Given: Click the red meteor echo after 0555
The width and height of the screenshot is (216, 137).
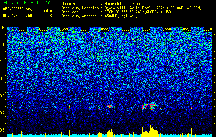Looking at the screenshot, I should (x=110, y=106).
